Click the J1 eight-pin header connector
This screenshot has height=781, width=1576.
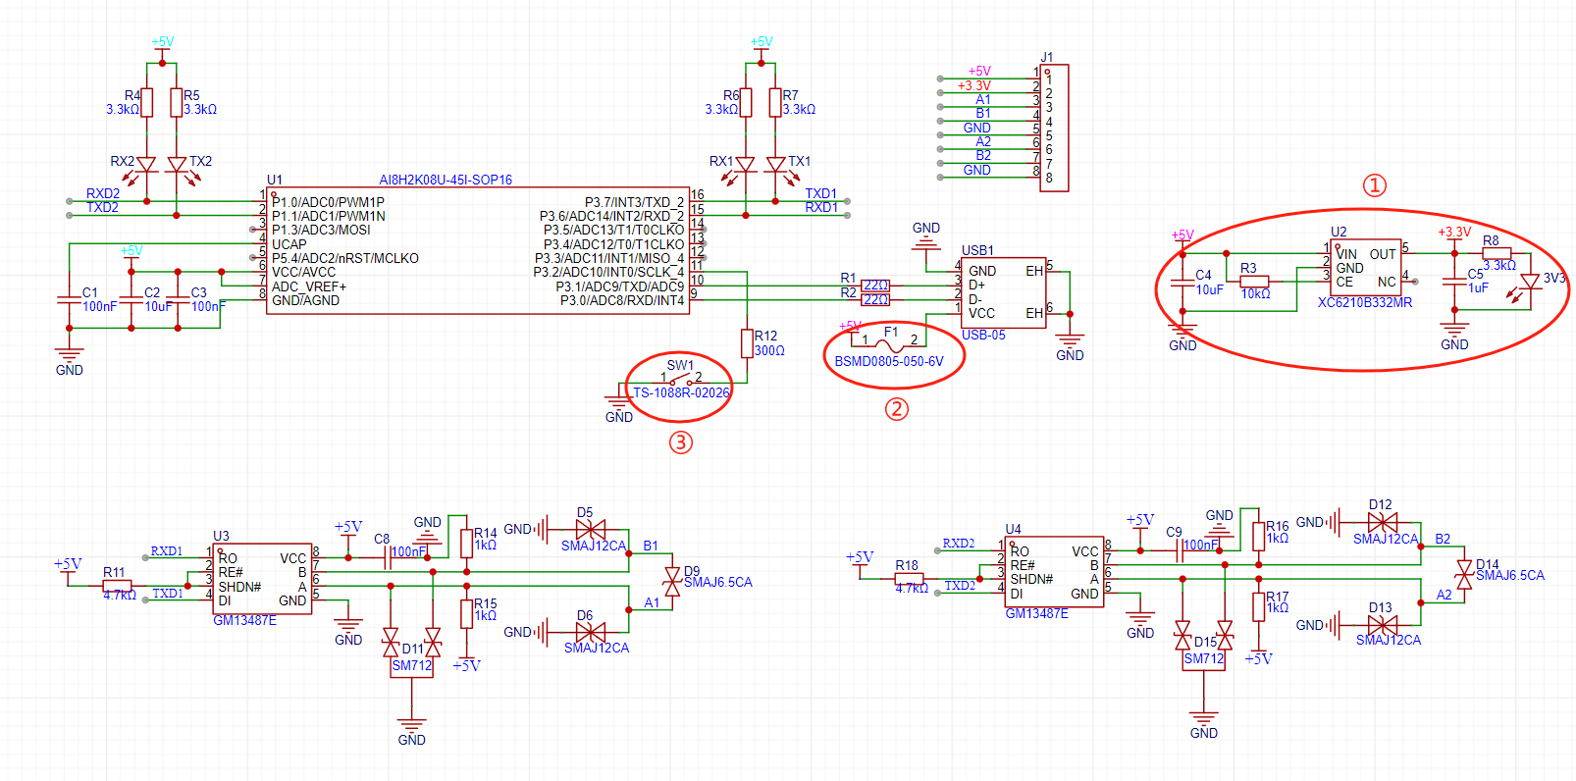[x=1054, y=128]
